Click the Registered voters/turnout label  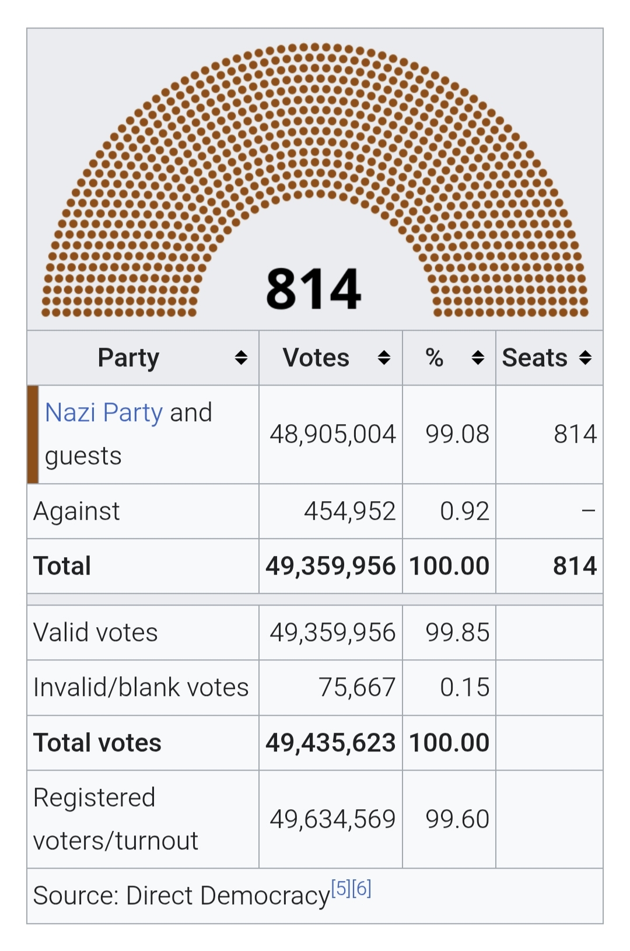tap(116, 819)
